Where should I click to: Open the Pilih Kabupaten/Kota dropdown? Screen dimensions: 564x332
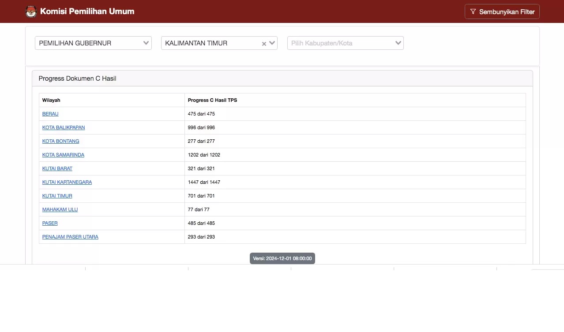(345, 43)
